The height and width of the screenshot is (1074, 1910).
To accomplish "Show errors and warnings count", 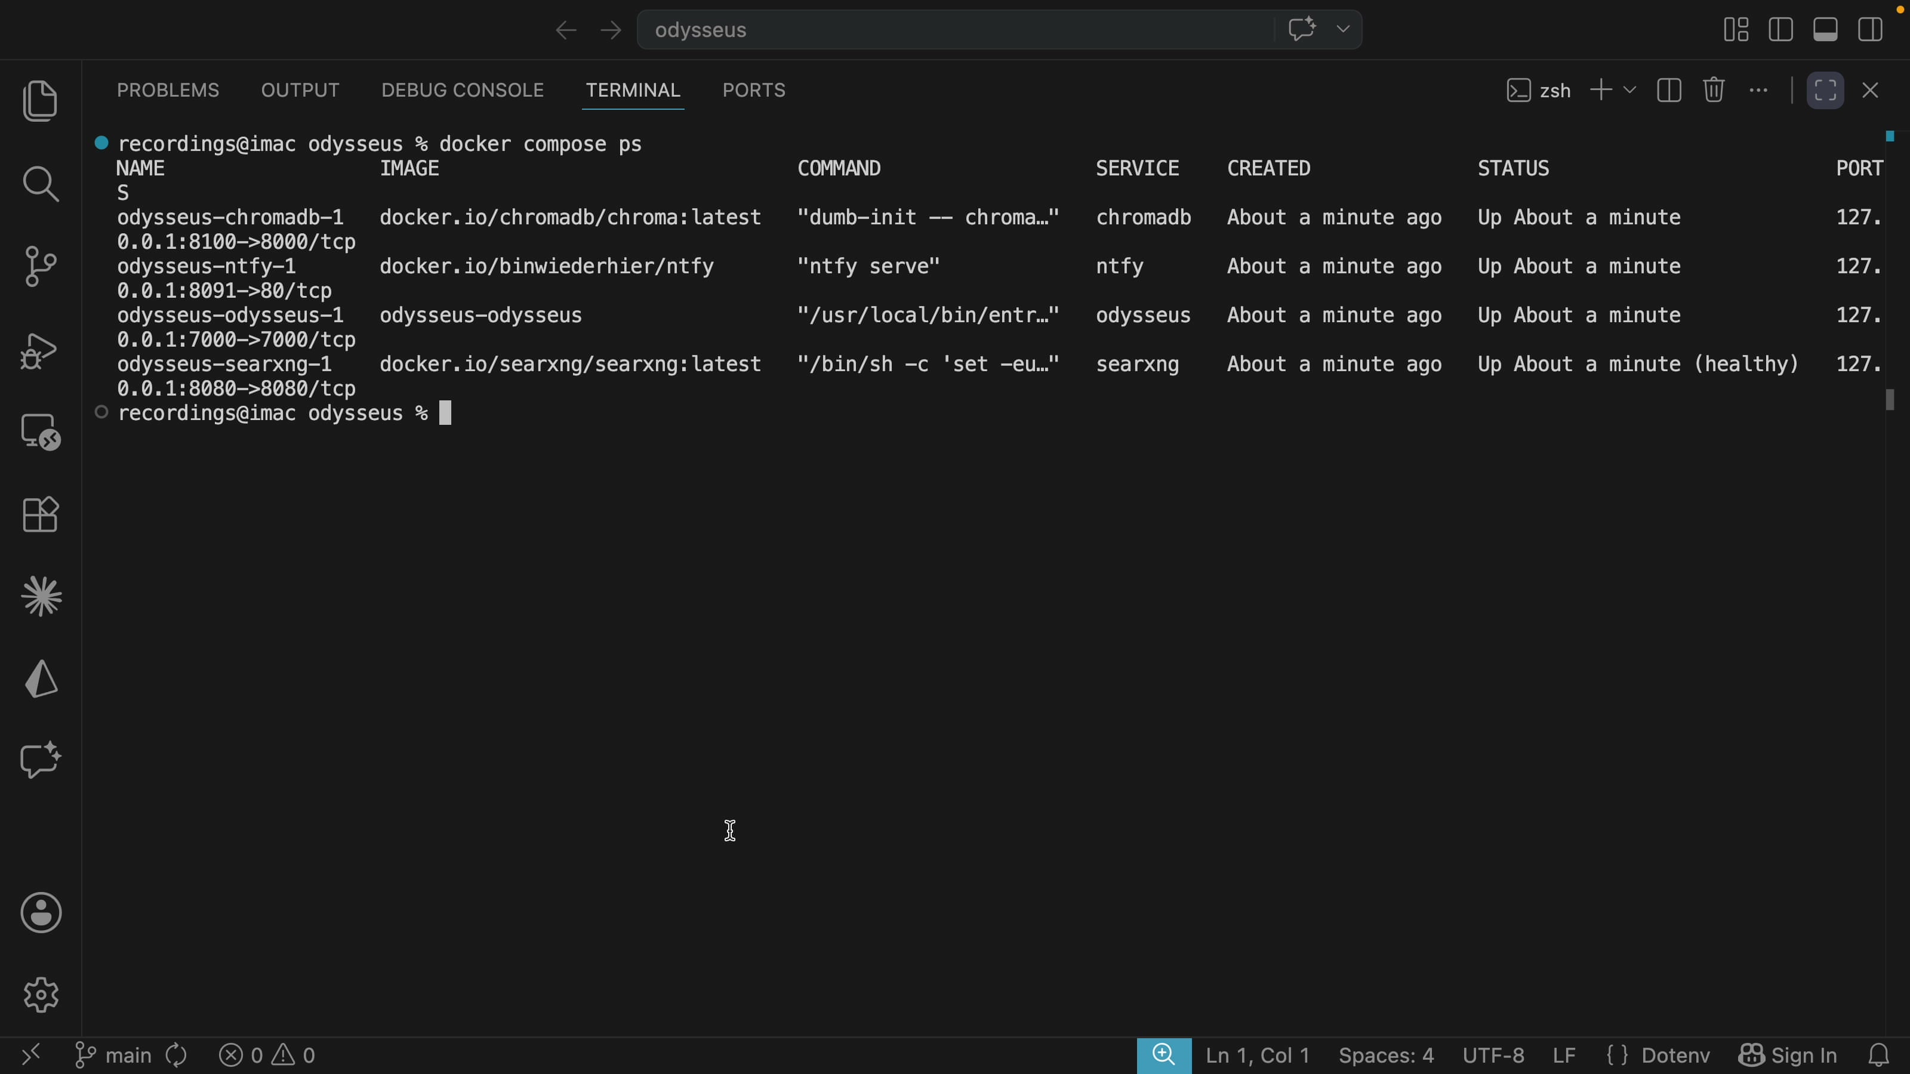I will [267, 1055].
